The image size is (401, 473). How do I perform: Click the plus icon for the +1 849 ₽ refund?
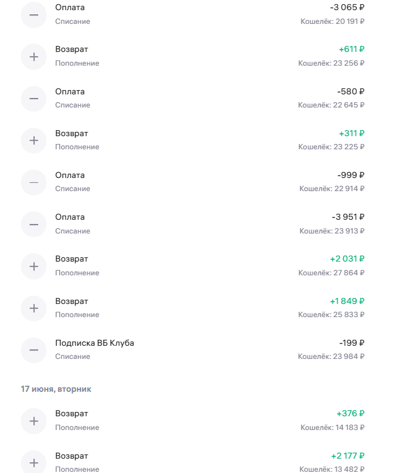click(34, 308)
